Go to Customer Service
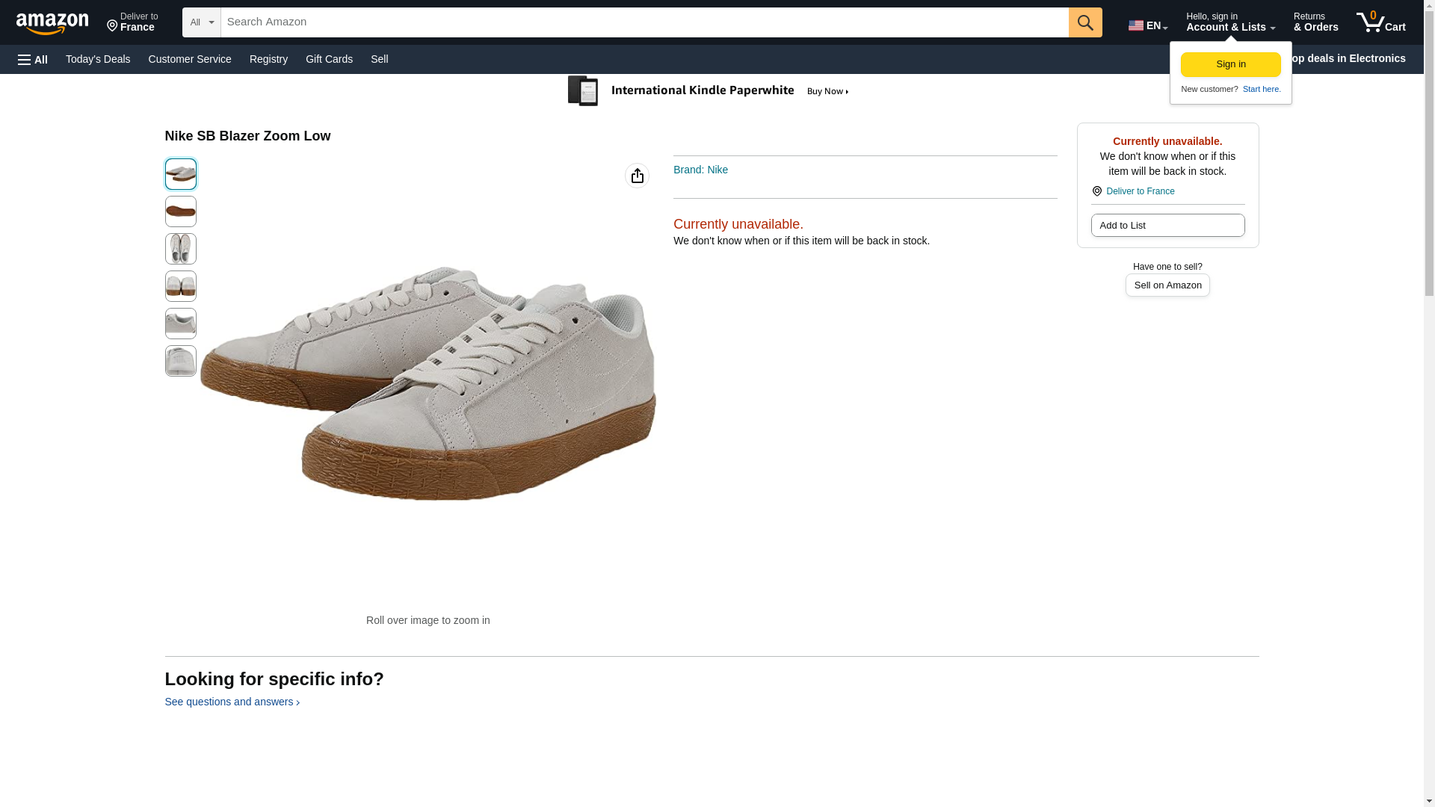This screenshot has height=807, width=1435. pyautogui.click(x=190, y=59)
